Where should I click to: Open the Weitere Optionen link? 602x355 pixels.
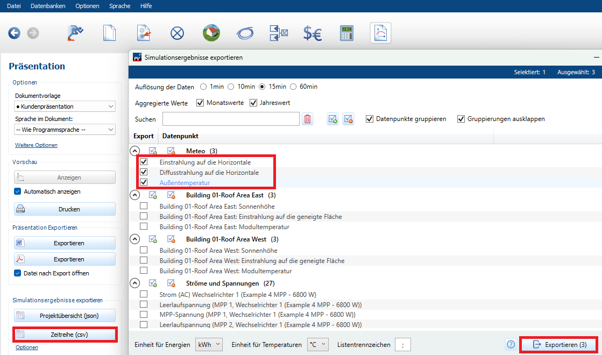(36, 145)
